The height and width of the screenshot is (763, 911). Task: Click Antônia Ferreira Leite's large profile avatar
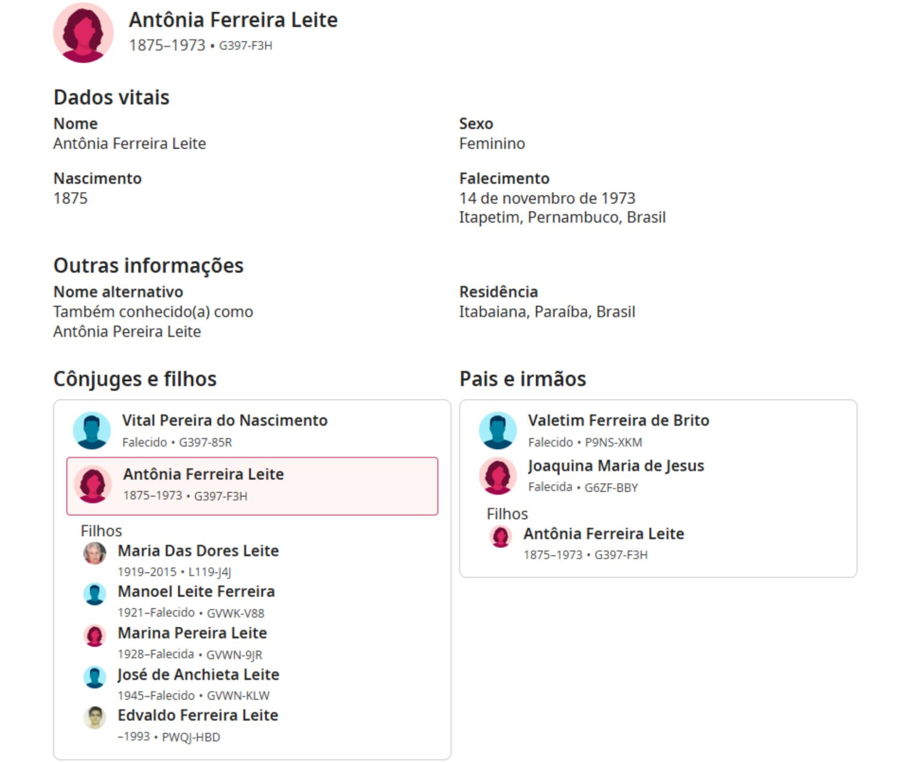click(83, 33)
